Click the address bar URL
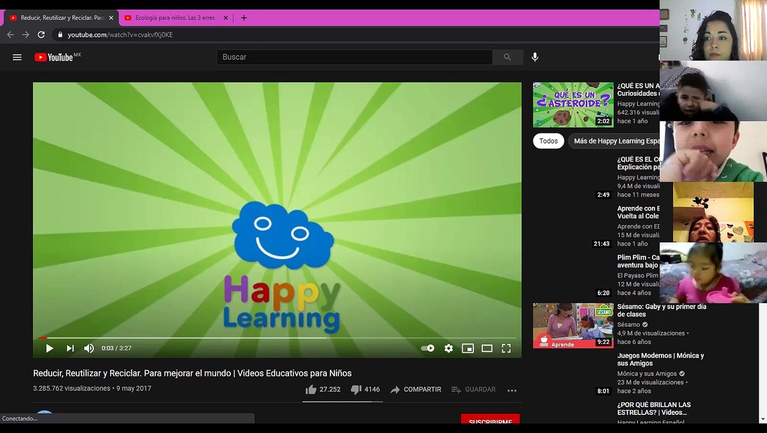The height and width of the screenshot is (433, 767). pos(120,35)
